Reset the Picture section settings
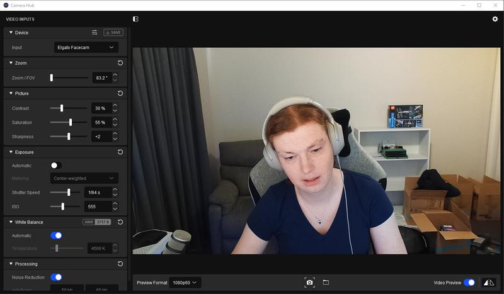This screenshot has height=294, width=504. pyautogui.click(x=120, y=93)
